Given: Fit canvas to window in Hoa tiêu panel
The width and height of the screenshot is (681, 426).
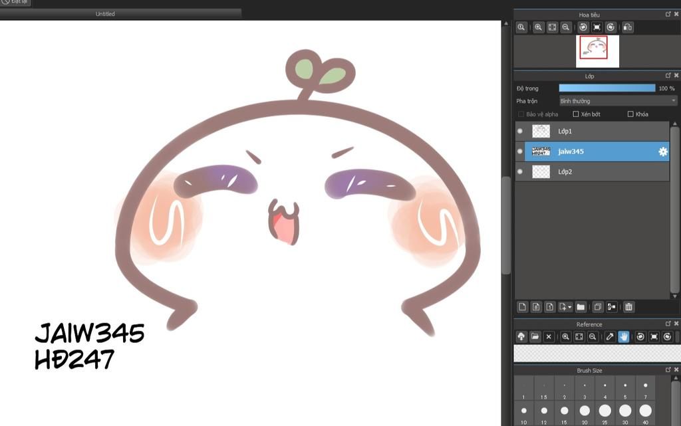Looking at the screenshot, I should click(x=552, y=27).
